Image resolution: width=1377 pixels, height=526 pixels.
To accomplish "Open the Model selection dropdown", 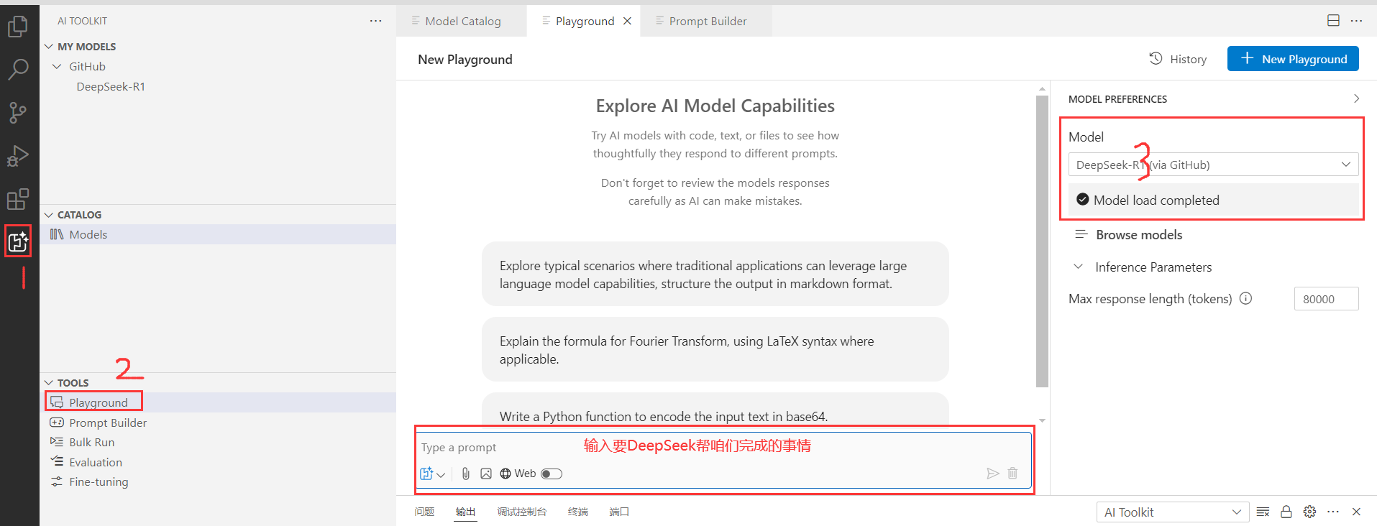I will coord(1212,165).
